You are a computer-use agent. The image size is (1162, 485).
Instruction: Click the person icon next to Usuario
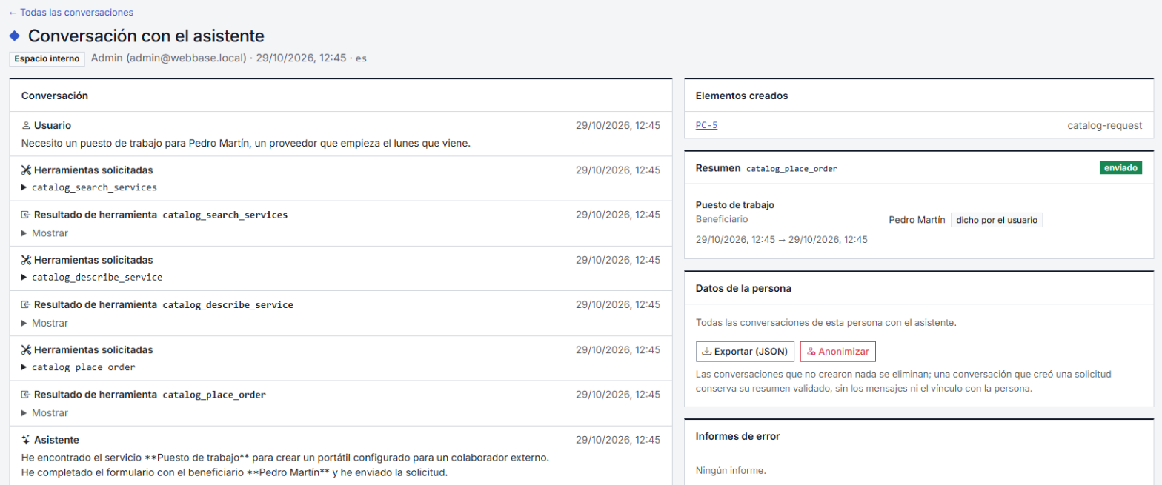click(x=26, y=126)
